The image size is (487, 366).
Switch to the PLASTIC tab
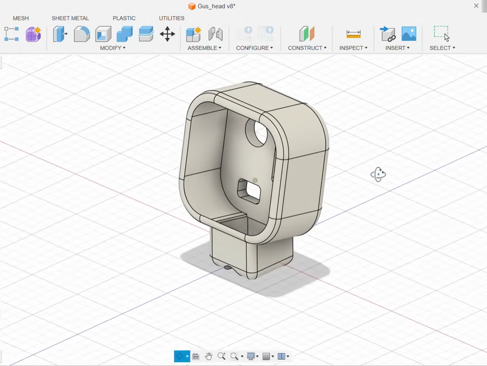(124, 18)
